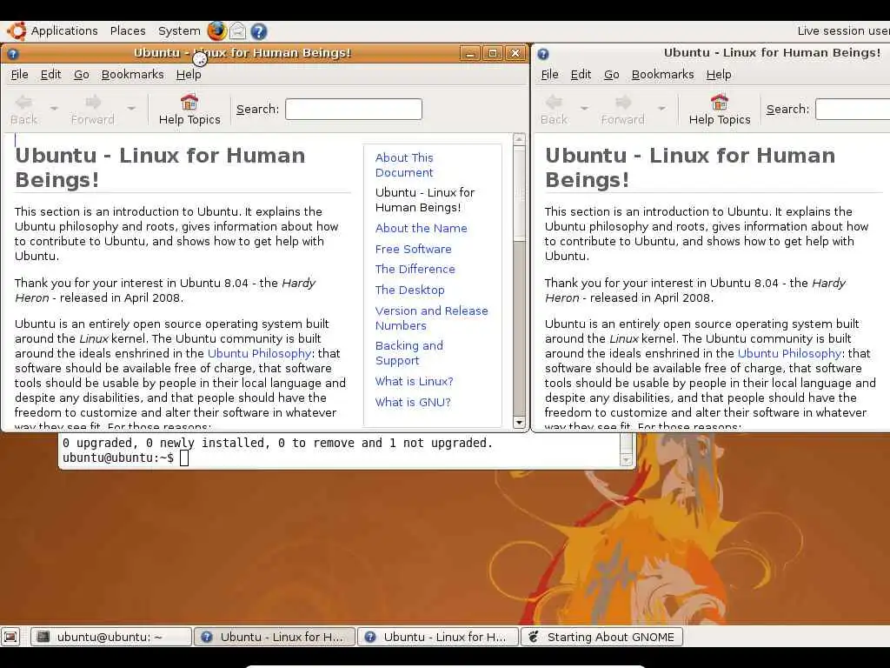Open the Places menu
Viewport: 890px width, 668px height.
(x=128, y=31)
